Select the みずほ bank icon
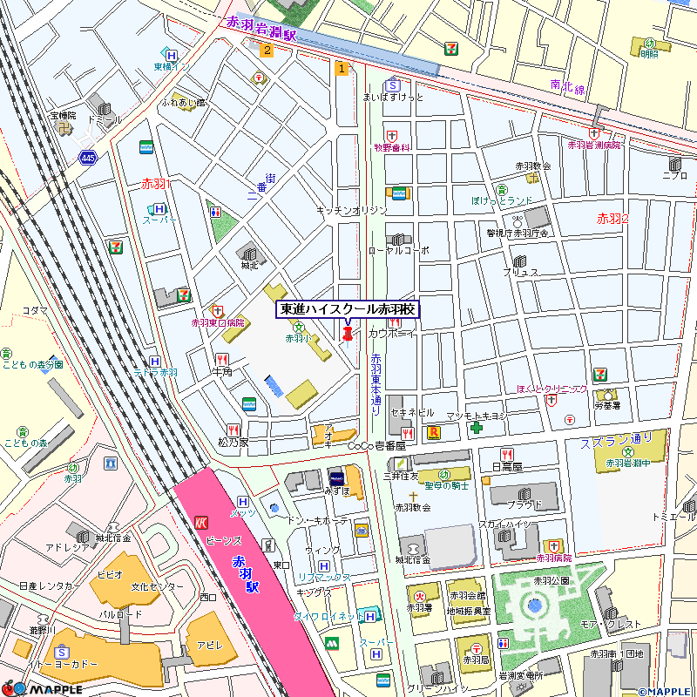The image size is (697, 697). pyautogui.click(x=336, y=478)
